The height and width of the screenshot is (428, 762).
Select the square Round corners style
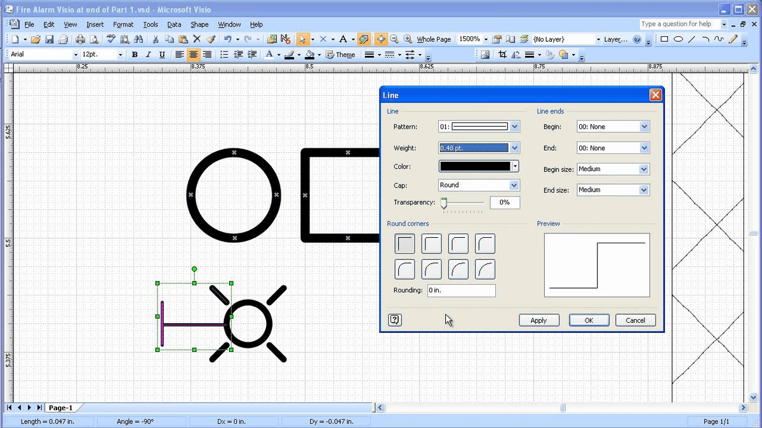404,243
